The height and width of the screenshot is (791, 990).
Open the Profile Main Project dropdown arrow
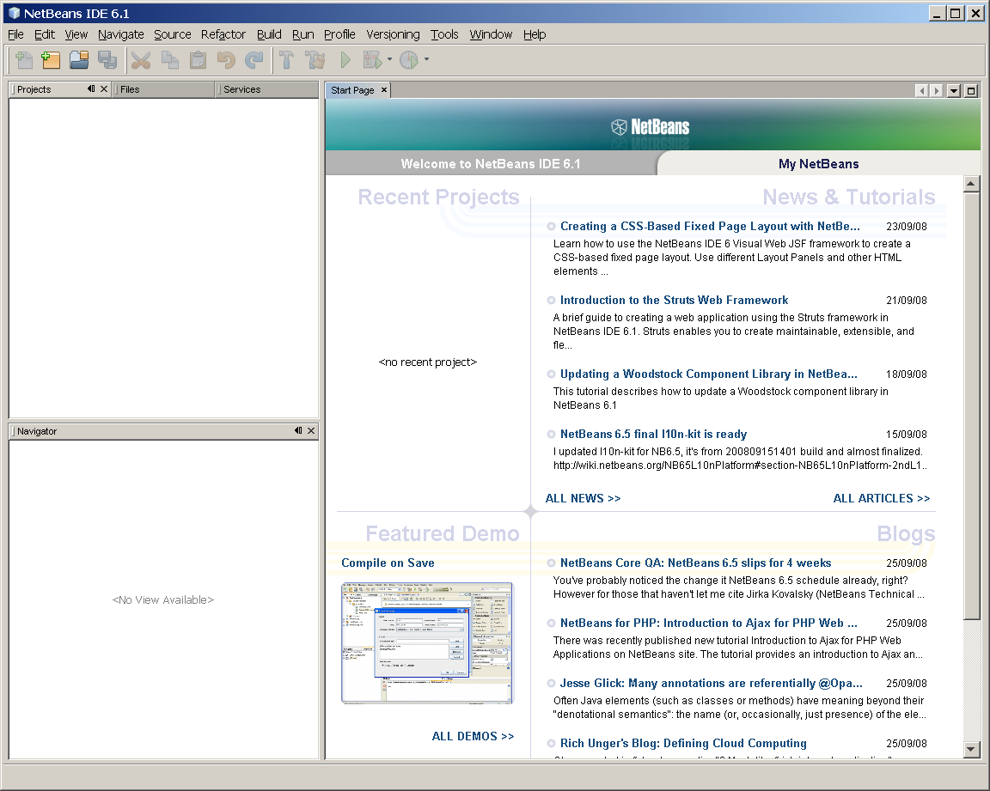click(426, 60)
